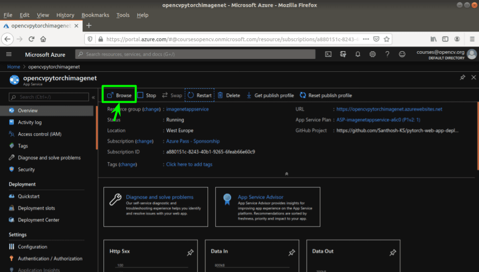Go to Firefox home page
Screen dimensions: 479x272
pos(43,39)
